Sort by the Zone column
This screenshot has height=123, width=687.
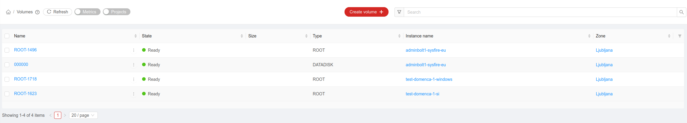(669, 36)
